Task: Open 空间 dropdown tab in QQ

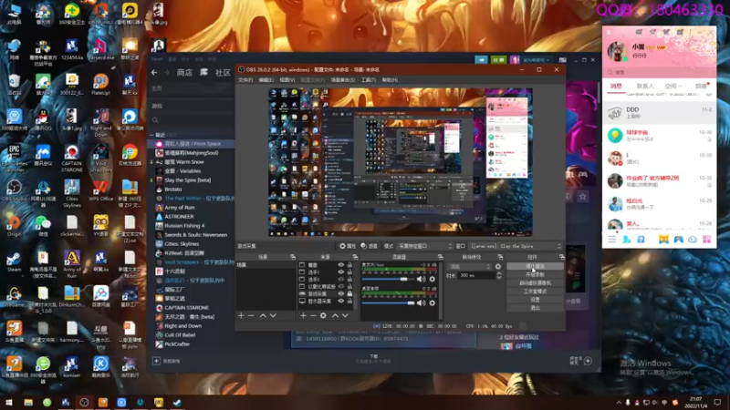Action: click(x=673, y=86)
